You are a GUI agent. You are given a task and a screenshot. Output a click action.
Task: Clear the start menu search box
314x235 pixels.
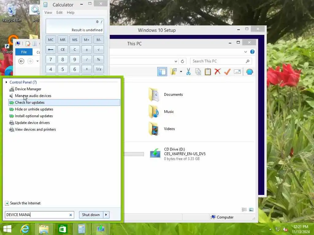71,215
